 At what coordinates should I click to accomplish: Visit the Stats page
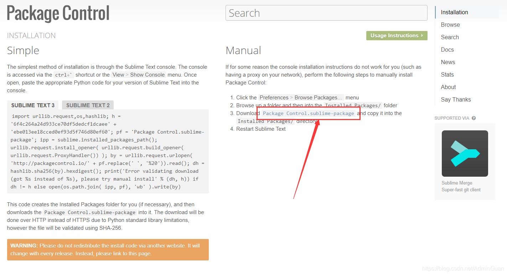tap(447, 74)
